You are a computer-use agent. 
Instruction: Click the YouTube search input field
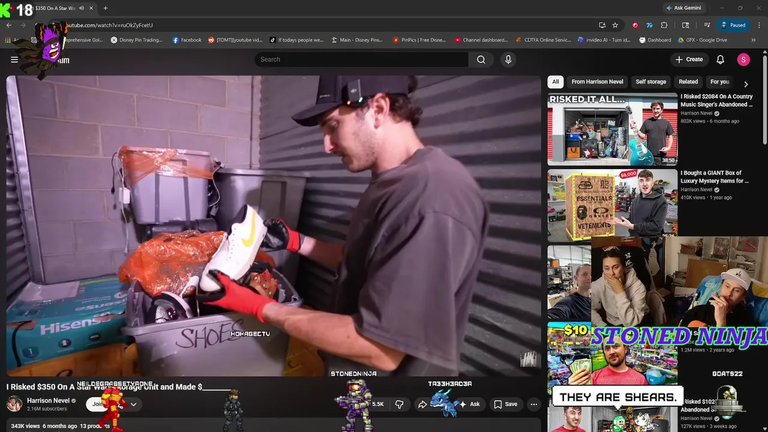point(362,59)
